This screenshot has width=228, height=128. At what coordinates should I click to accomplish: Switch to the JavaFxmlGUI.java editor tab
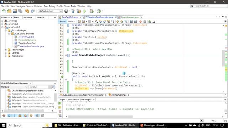pyautogui.click(x=69, y=17)
